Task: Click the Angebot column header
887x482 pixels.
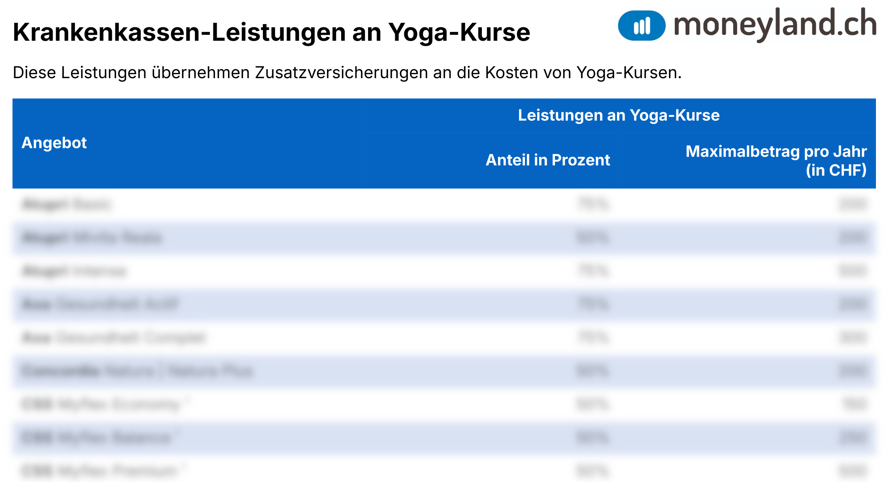Action: tap(54, 143)
